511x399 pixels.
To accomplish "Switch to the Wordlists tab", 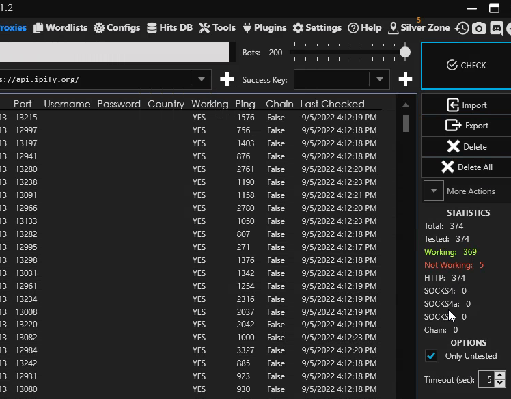I will (61, 28).
